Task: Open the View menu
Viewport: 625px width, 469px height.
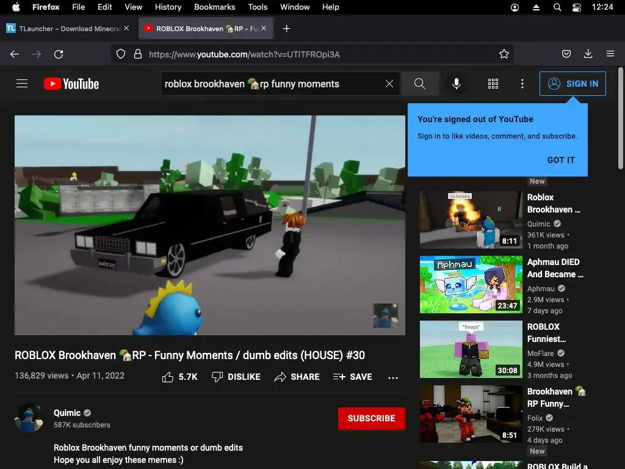Action: tap(134, 7)
